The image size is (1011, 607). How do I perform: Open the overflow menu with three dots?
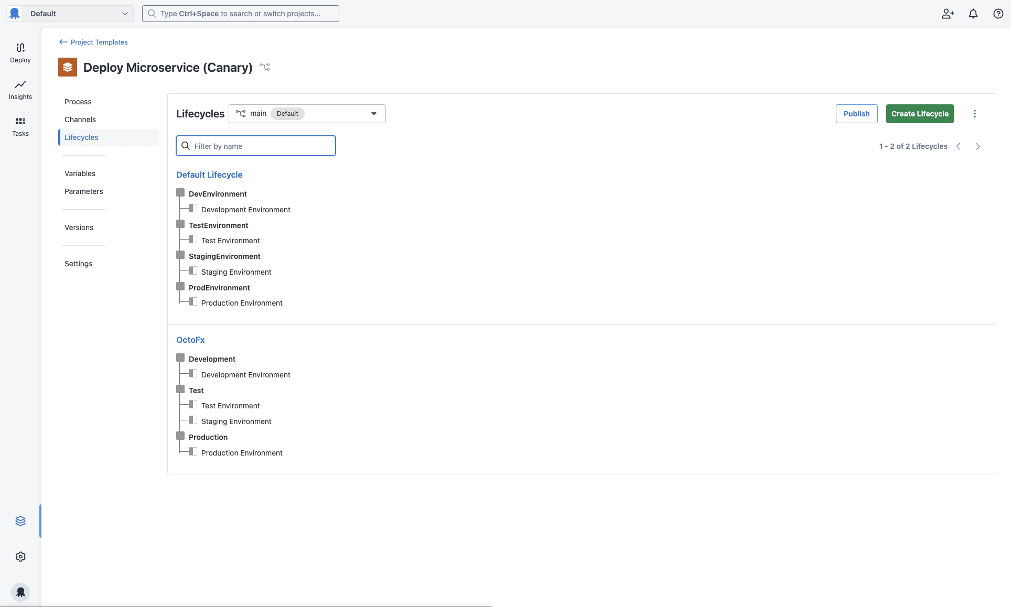pyautogui.click(x=975, y=114)
